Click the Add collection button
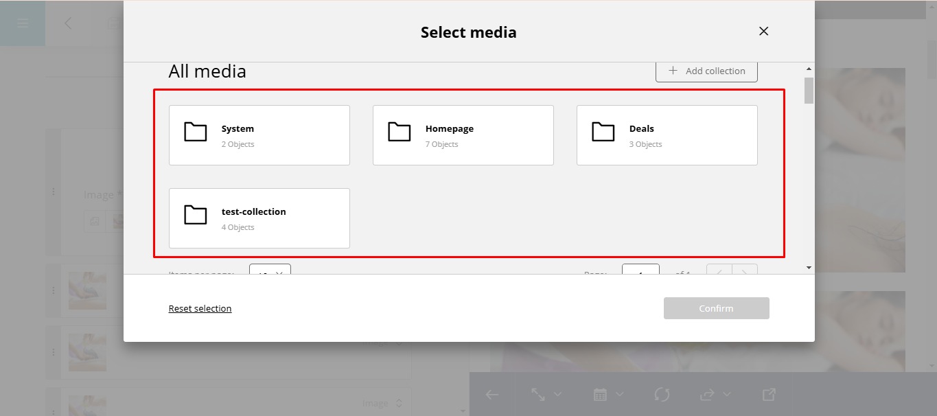The height and width of the screenshot is (416, 937). [x=706, y=71]
